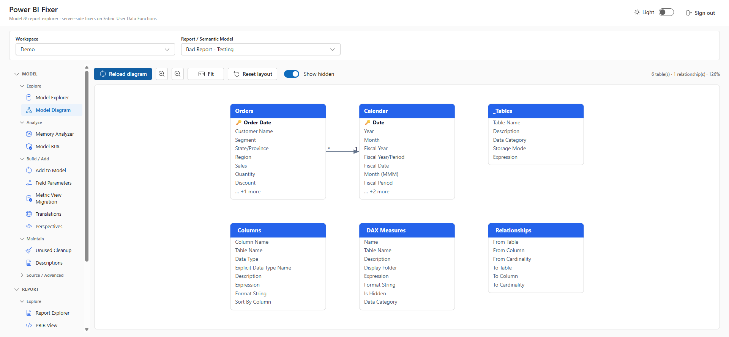Select the Orders table header
This screenshot has width=729, height=337.
pyautogui.click(x=278, y=111)
